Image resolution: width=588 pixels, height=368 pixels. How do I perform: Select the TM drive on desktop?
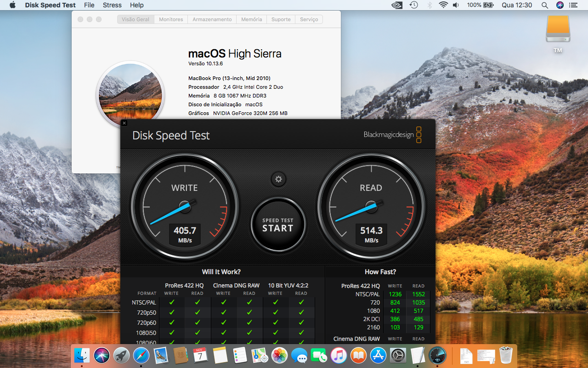point(558,34)
